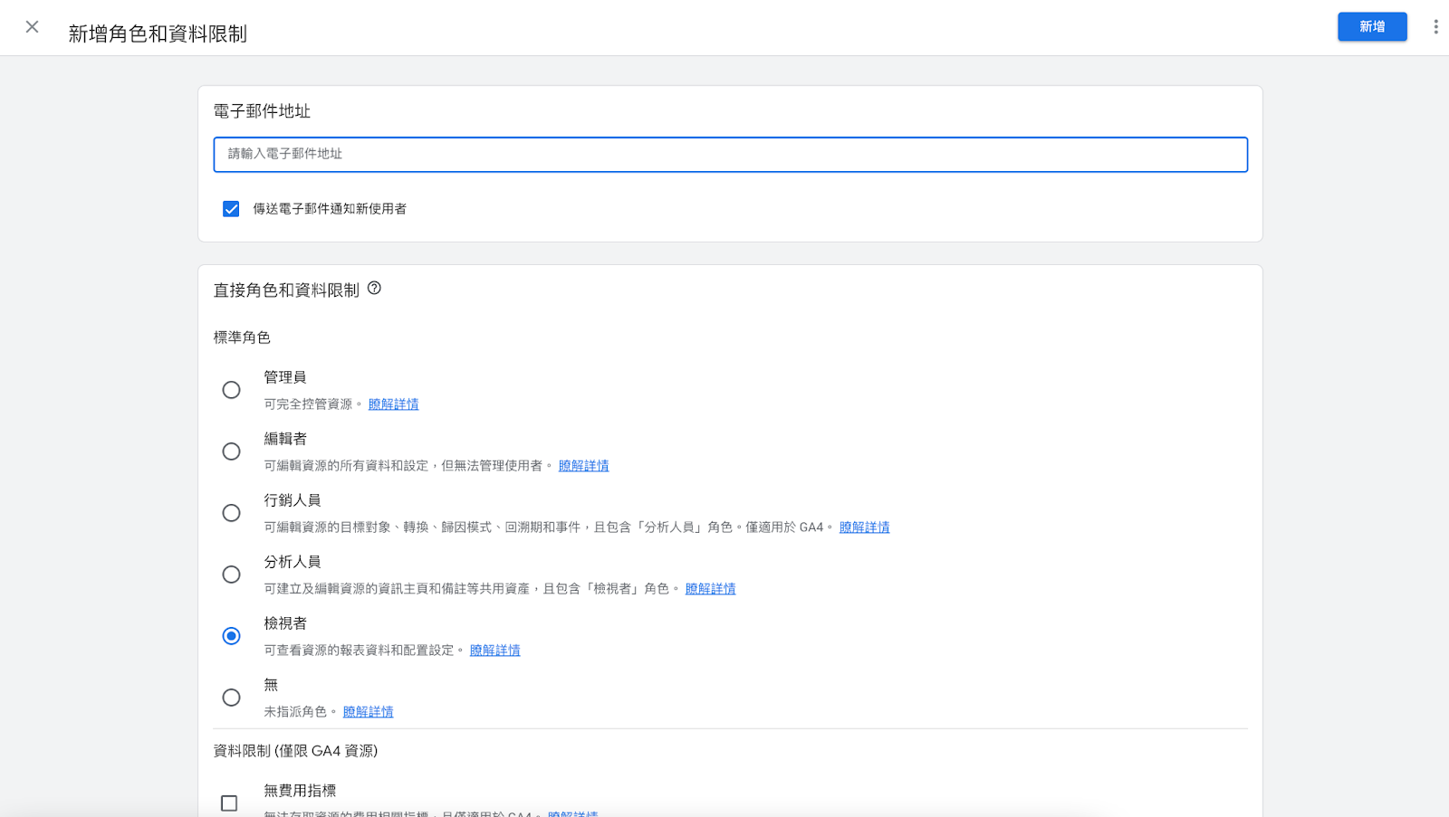Select the 分析人員 role radio button

tap(231, 575)
